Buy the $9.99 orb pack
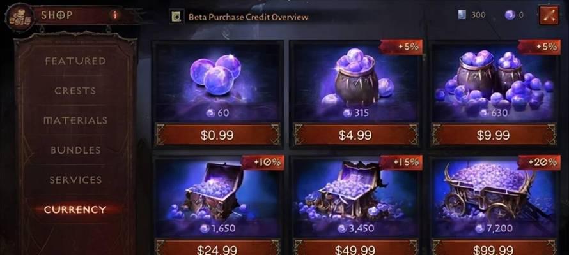569x255 pixels. pos(494,135)
